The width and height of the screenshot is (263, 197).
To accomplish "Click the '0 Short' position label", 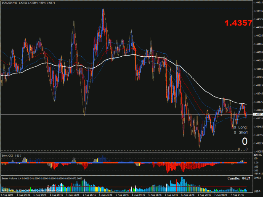I will pyautogui.click(x=241, y=132).
